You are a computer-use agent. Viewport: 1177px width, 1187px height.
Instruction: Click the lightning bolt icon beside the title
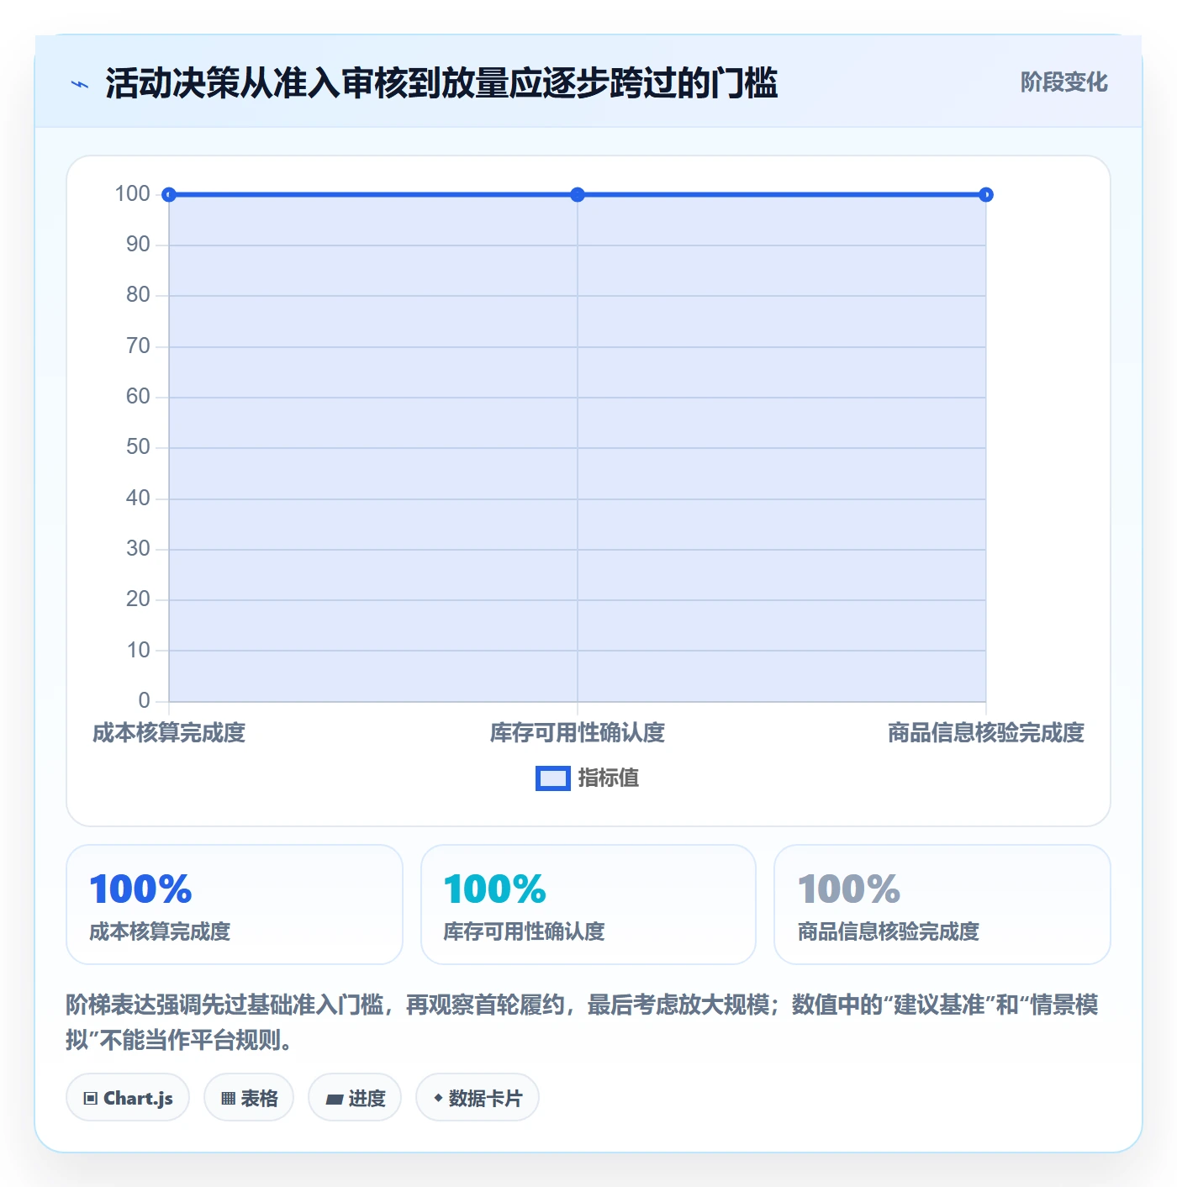(80, 84)
